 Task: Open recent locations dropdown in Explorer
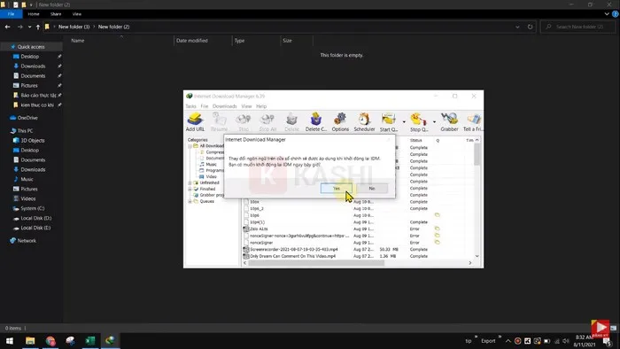[x=29, y=27]
